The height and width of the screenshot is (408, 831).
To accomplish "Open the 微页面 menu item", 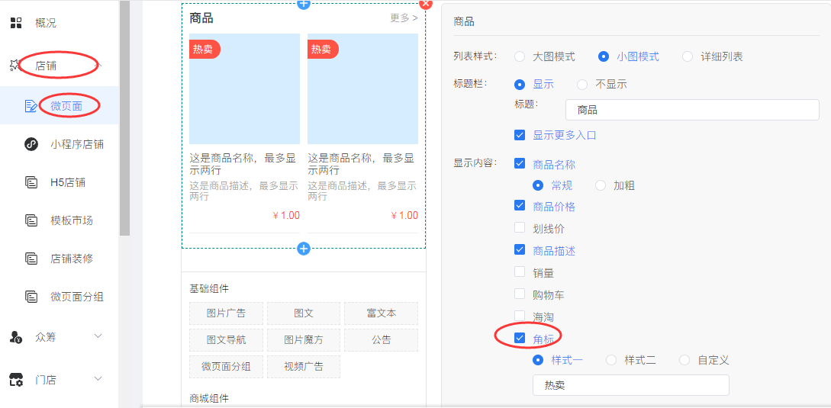I will [66, 106].
